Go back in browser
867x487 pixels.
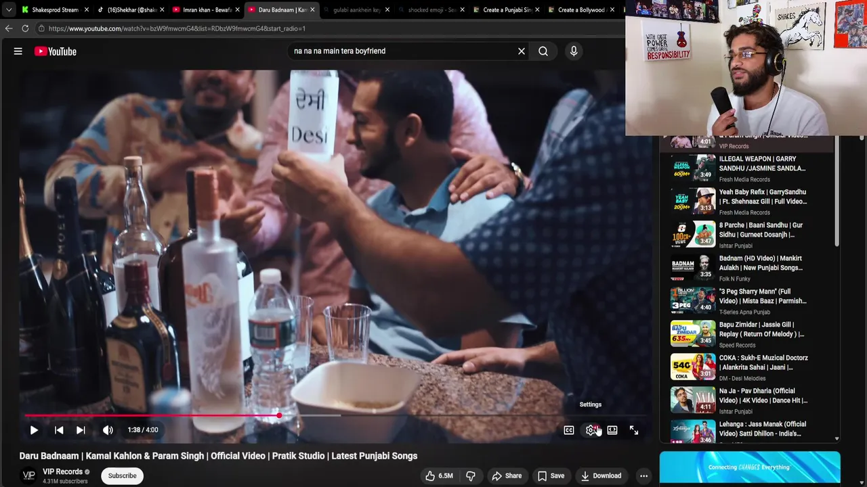(x=9, y=28)
